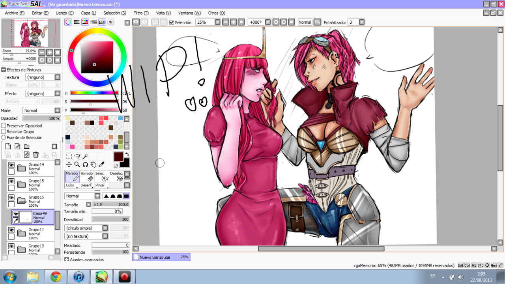This screenshot has width=505, height=284.
Task: Click the flip canvas horizontally icon
Action: 317,22
